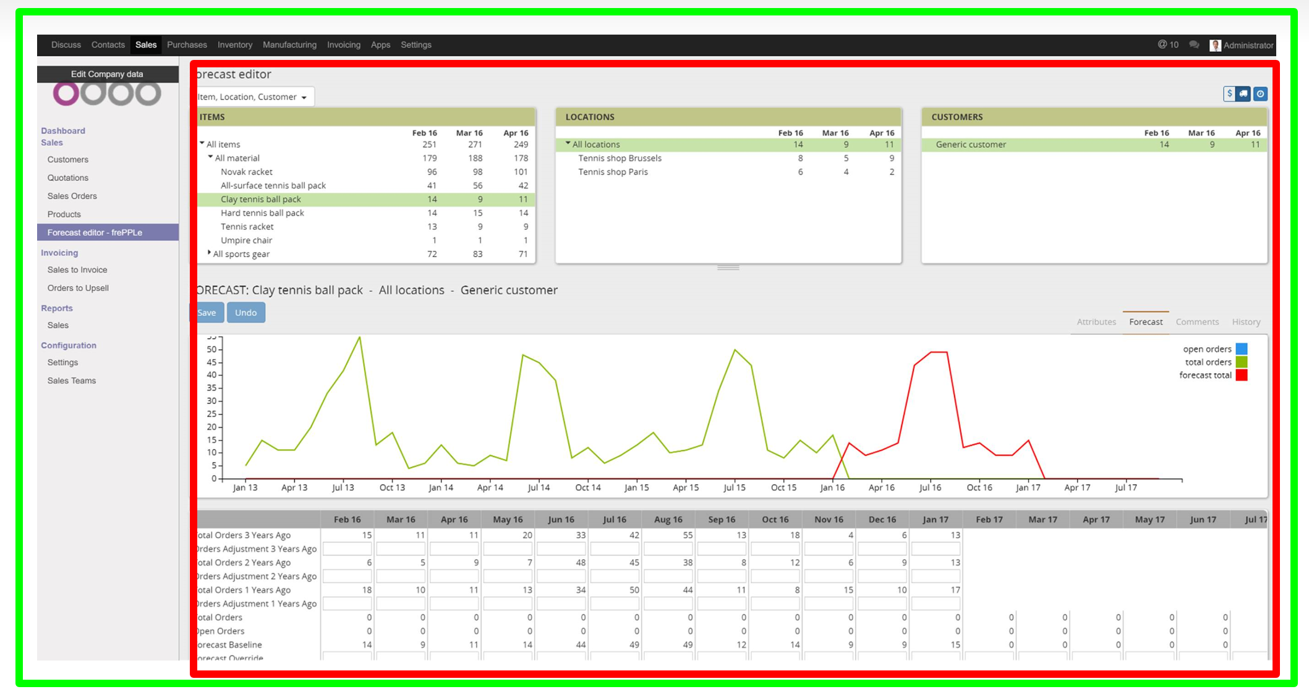Image resolution: width=1309 pixels, height=697 pixels.
Task: Open the @10 mentions indicator in top bar
Action: tap(1167, 44)
